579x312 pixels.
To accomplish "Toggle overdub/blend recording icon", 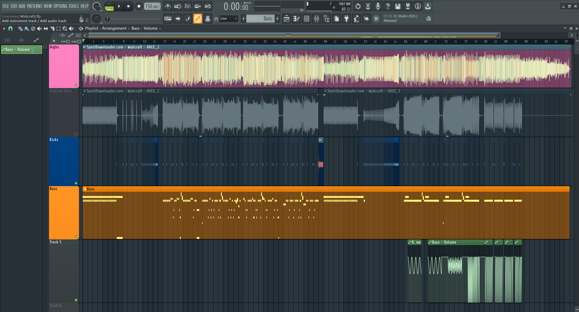I will (x=198, y=6).
